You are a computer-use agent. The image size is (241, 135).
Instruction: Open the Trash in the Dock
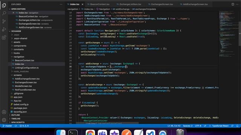point(180,132)
